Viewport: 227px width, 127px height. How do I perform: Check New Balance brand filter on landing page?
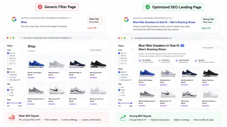pos(119,80)
